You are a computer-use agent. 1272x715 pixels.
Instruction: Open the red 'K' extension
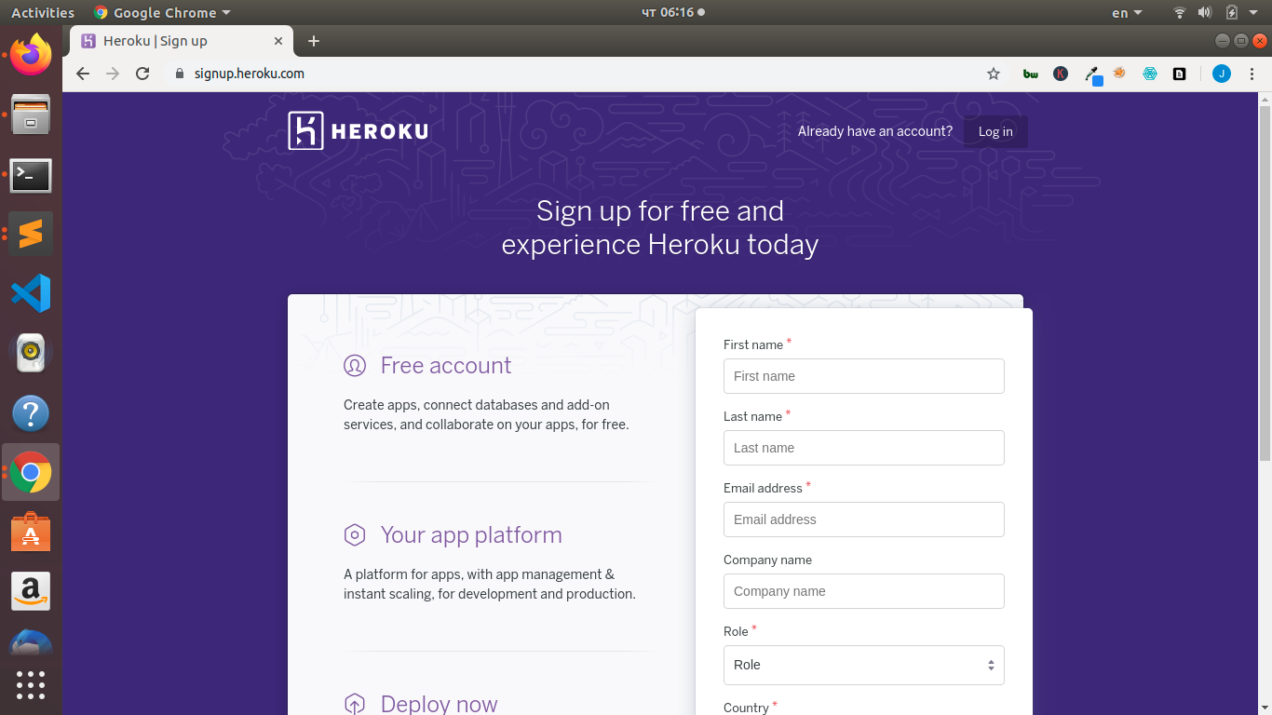[1061, 73]
